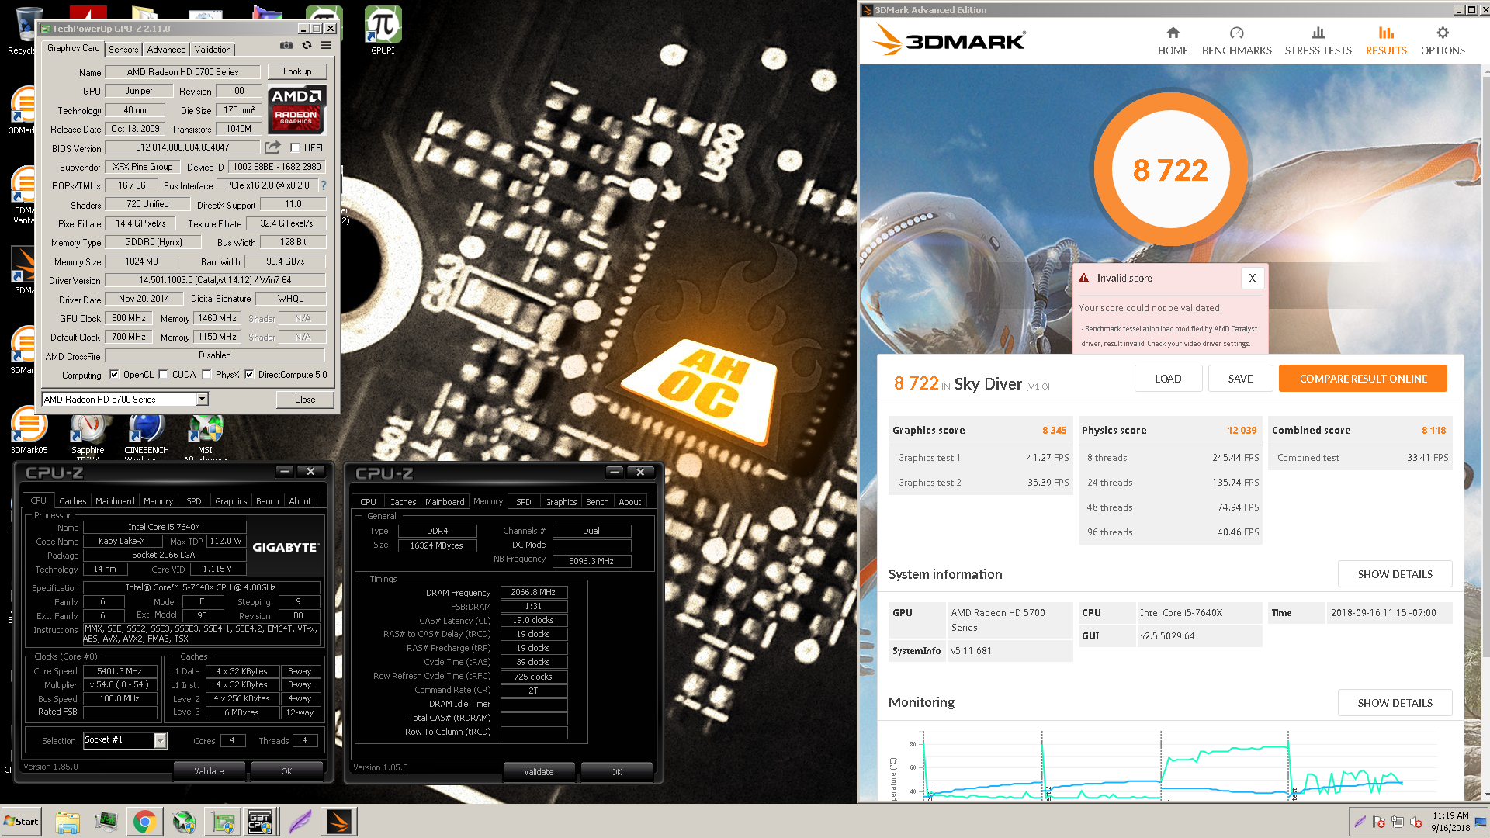Dismiss the Invalid score warning with X
The image size is (1490, 838).
[1252, 278]
